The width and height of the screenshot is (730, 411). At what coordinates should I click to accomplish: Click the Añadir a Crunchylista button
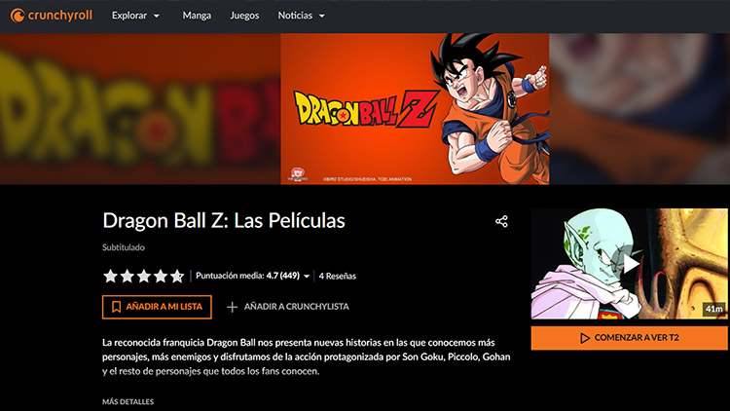288,307
